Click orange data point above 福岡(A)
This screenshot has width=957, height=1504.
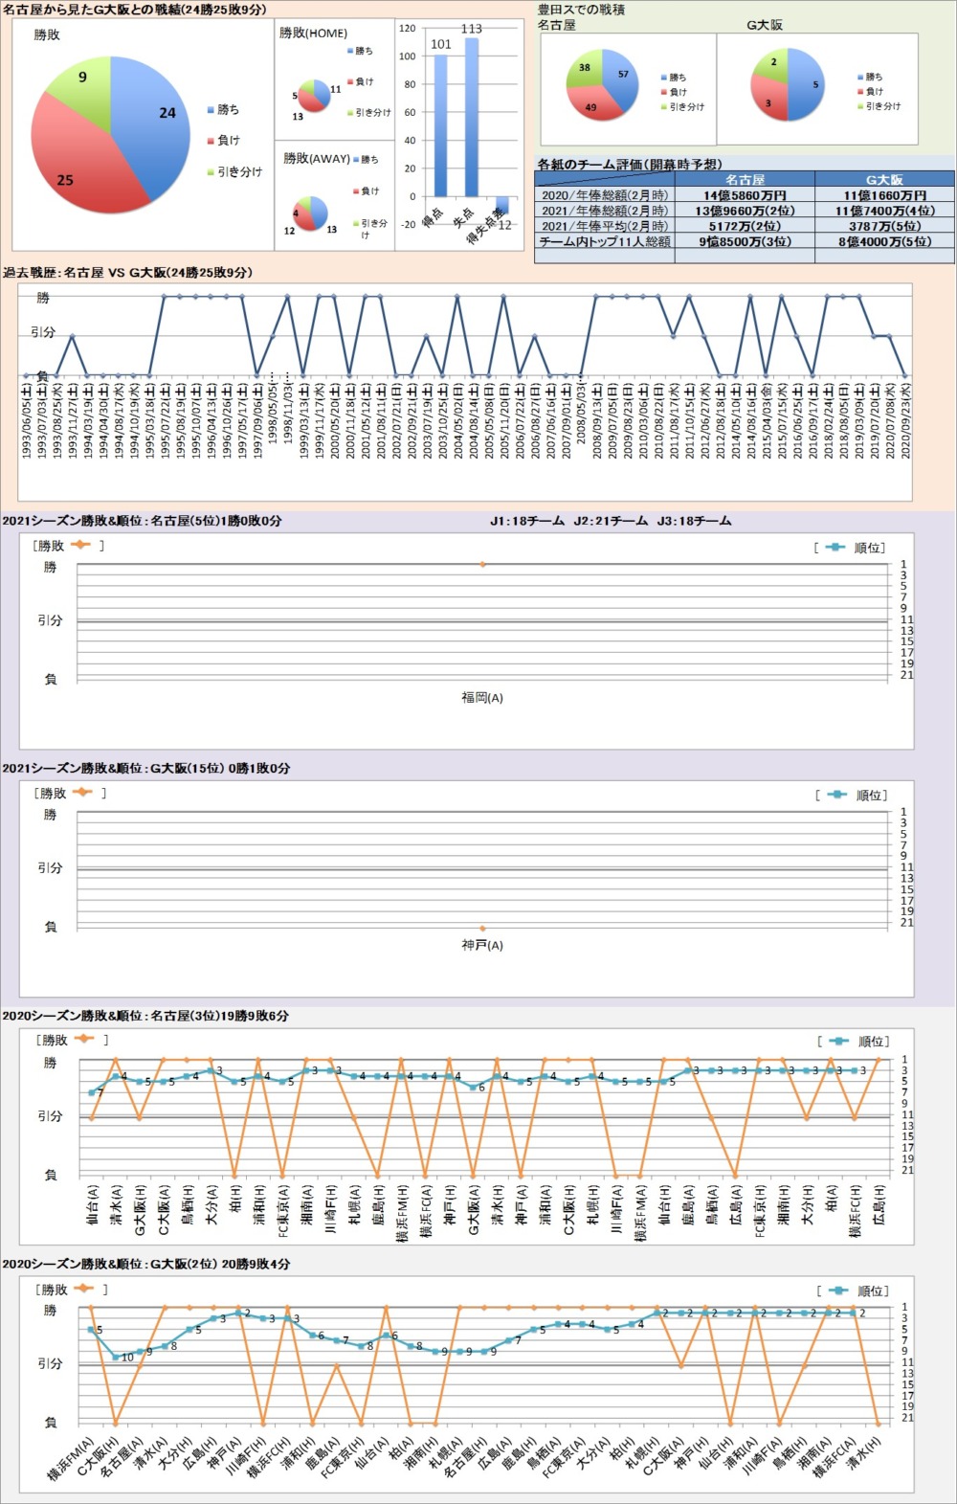(x=482, y=565)
